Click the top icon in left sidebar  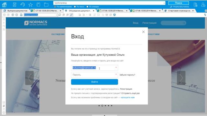coord(4,19)
